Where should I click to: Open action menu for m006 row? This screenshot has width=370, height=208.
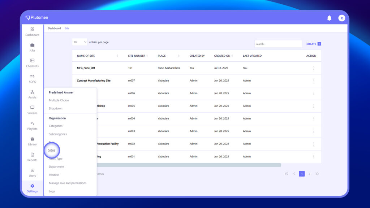(x=314, y=94)
